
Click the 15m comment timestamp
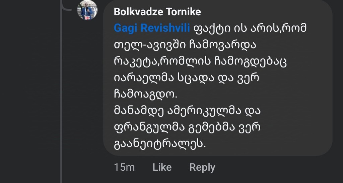(124, 167)
